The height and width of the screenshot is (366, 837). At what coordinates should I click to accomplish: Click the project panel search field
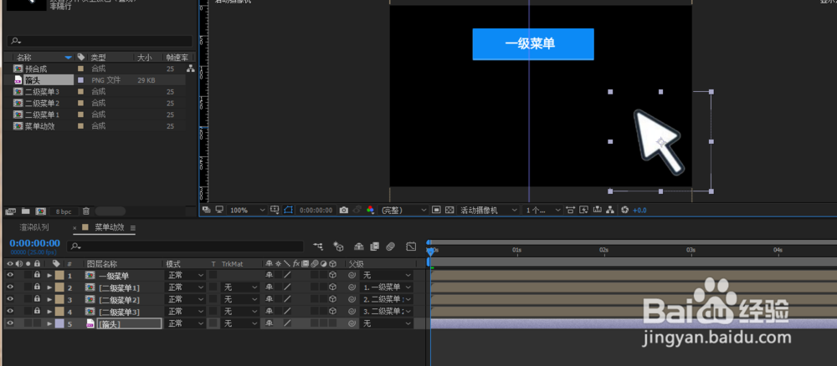100,41
